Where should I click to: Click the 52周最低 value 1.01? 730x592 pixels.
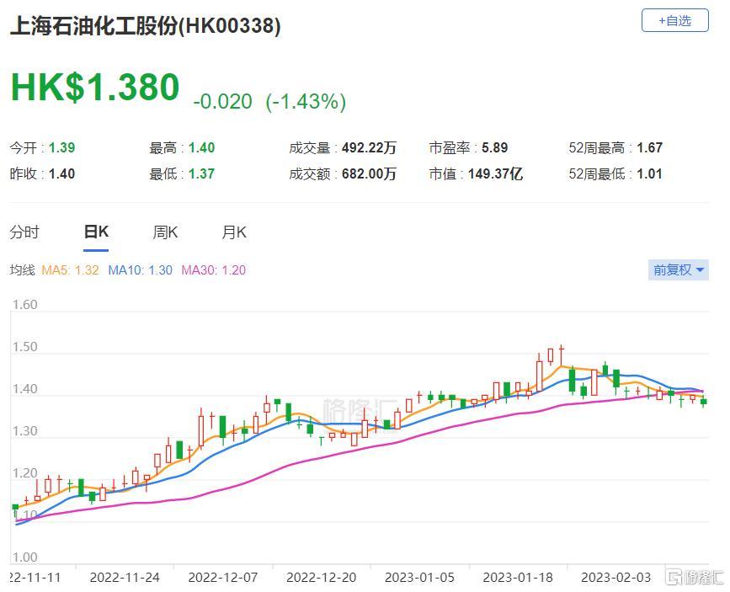[x=649, y=174]
